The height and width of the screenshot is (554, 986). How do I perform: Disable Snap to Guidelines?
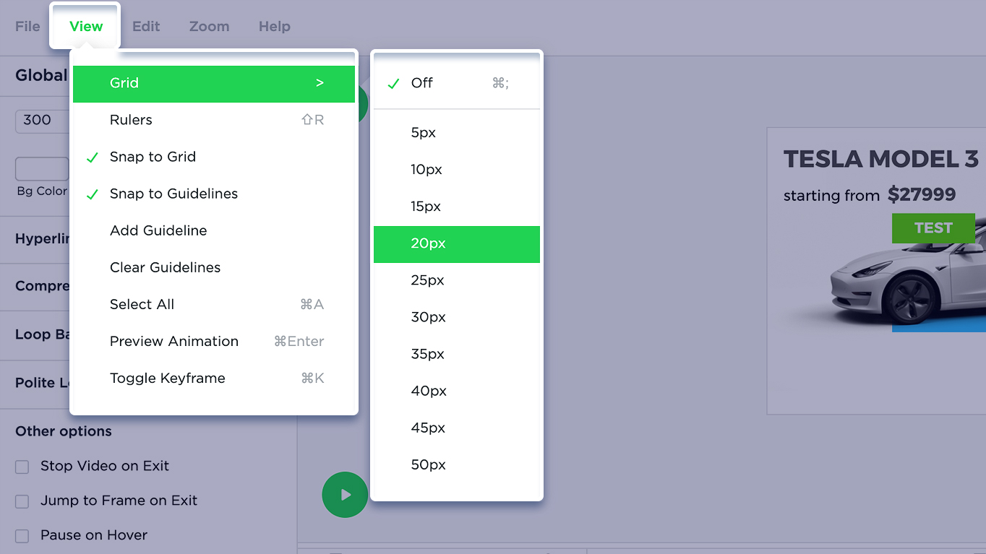click(214, 194)
